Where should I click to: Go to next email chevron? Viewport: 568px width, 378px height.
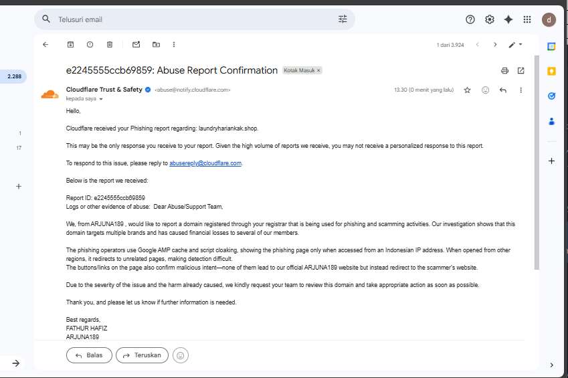click(x=495, y=45)
